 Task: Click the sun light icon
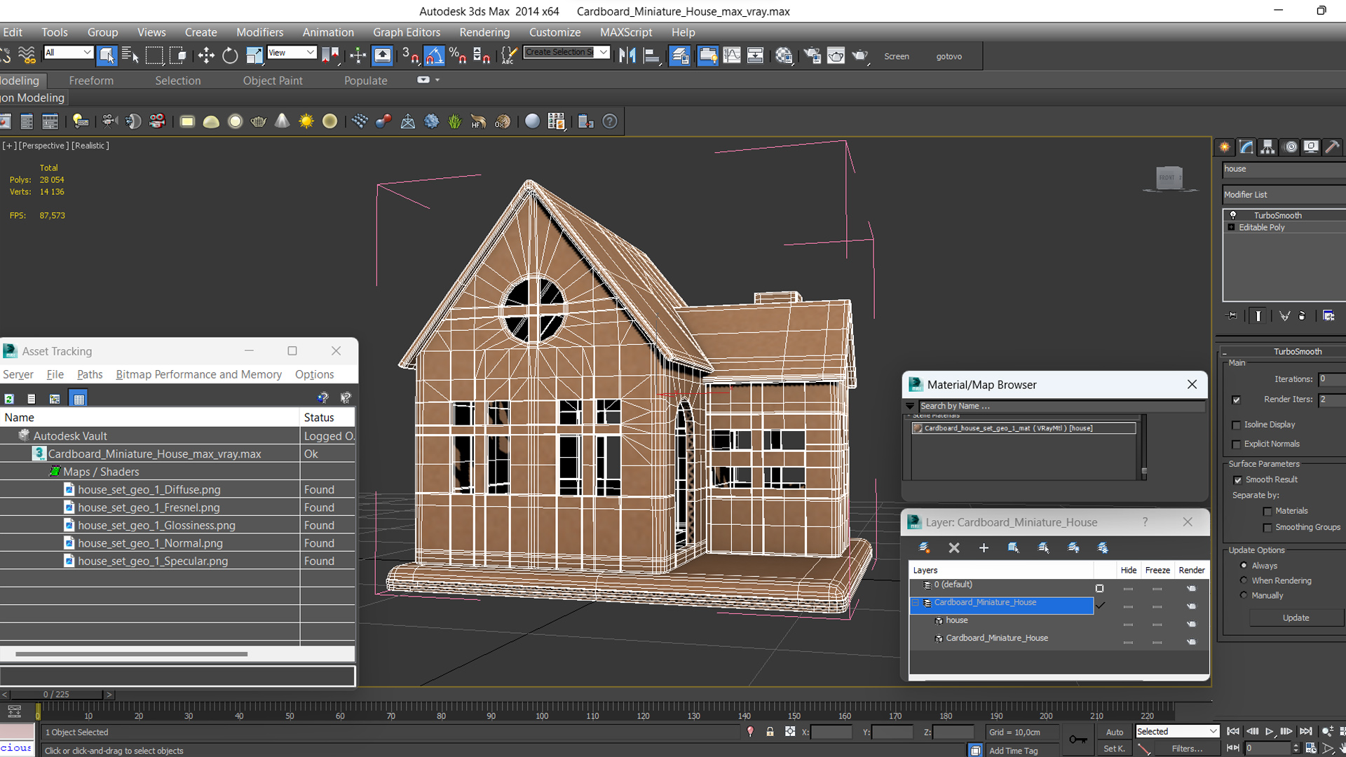(306, 121)
